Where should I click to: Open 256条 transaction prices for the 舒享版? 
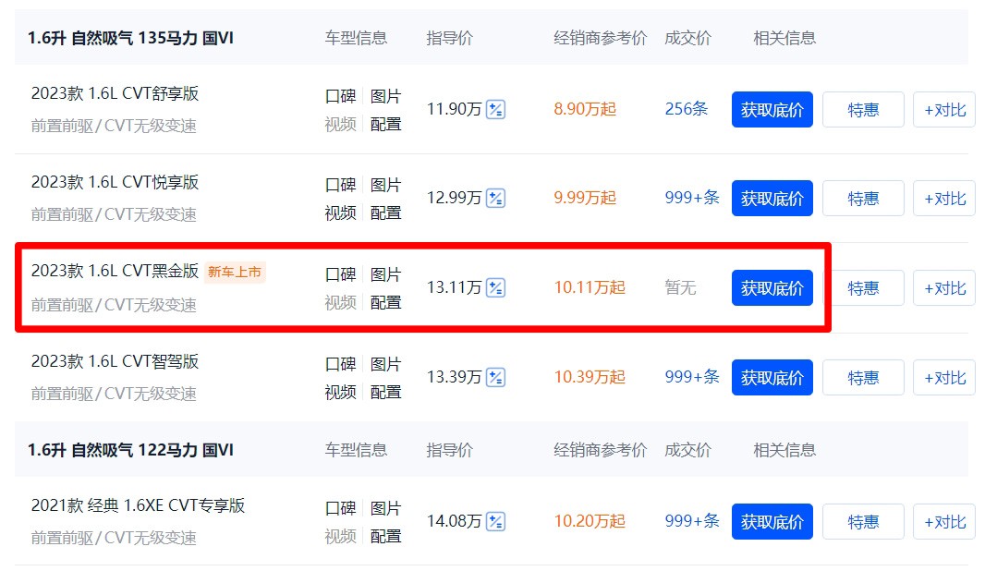(x=686, y=109)
